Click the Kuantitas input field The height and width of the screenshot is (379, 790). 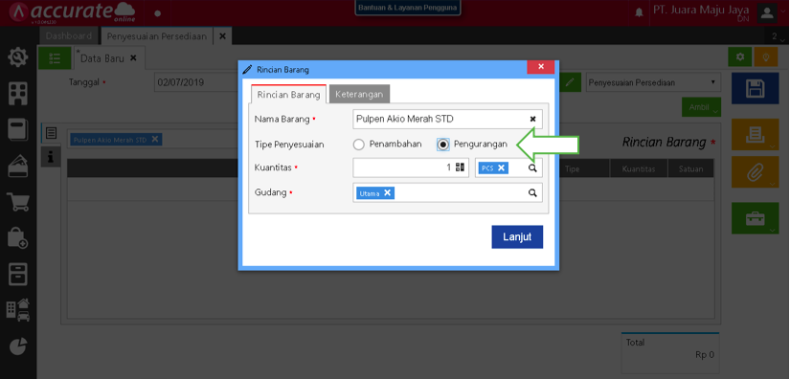tap(411, 167)
